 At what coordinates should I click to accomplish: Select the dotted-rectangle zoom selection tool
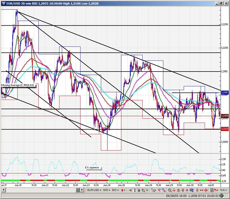click(x=143, y=190)
